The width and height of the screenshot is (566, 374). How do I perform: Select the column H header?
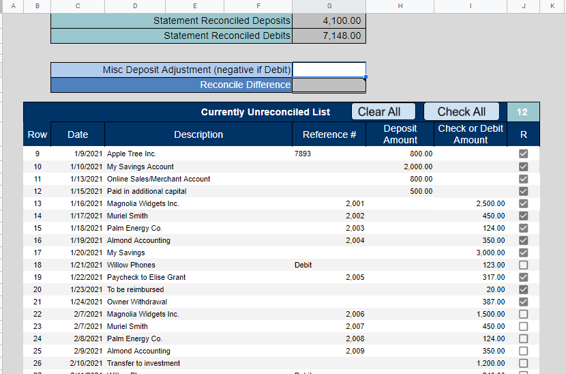[x=400, y=6]
